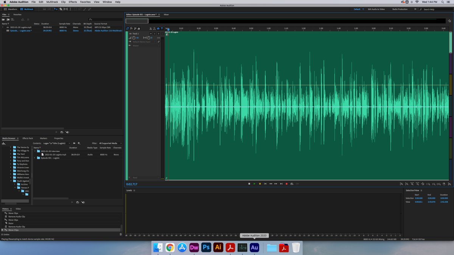Select the Time Selection tool in the top toolbar
454x255 pixels.
[70, 9]
